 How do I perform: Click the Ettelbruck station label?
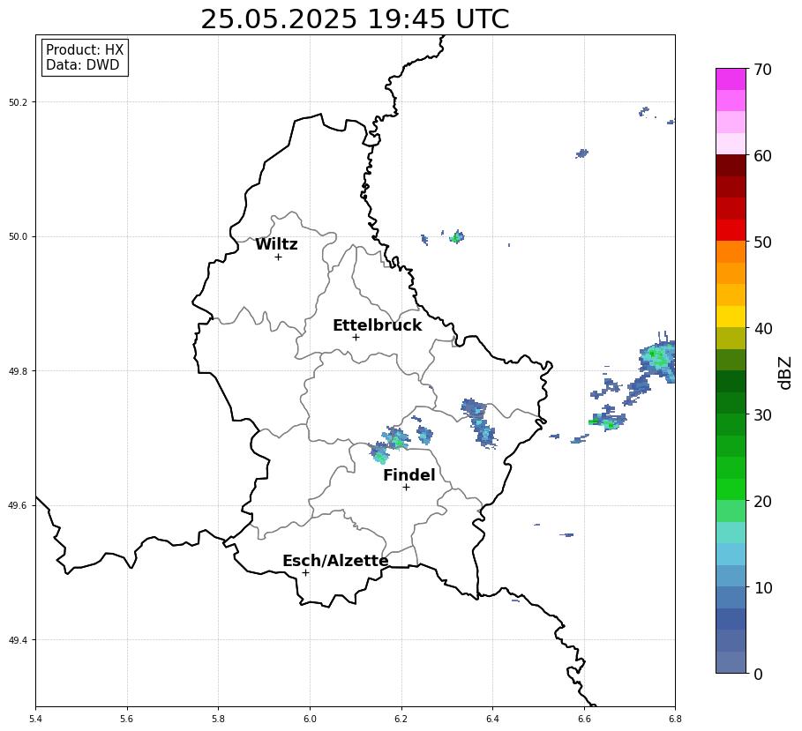(x=378, y=325)
